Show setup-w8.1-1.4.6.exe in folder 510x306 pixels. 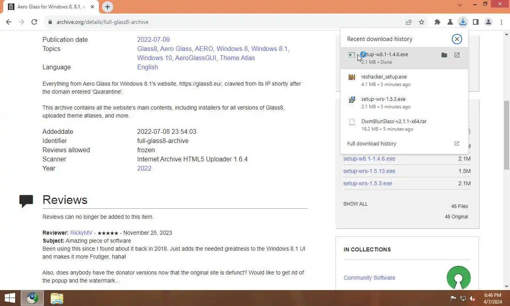click(444, 55)
